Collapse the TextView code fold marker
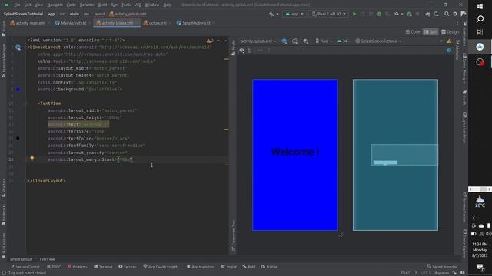 tap(26, 103)
